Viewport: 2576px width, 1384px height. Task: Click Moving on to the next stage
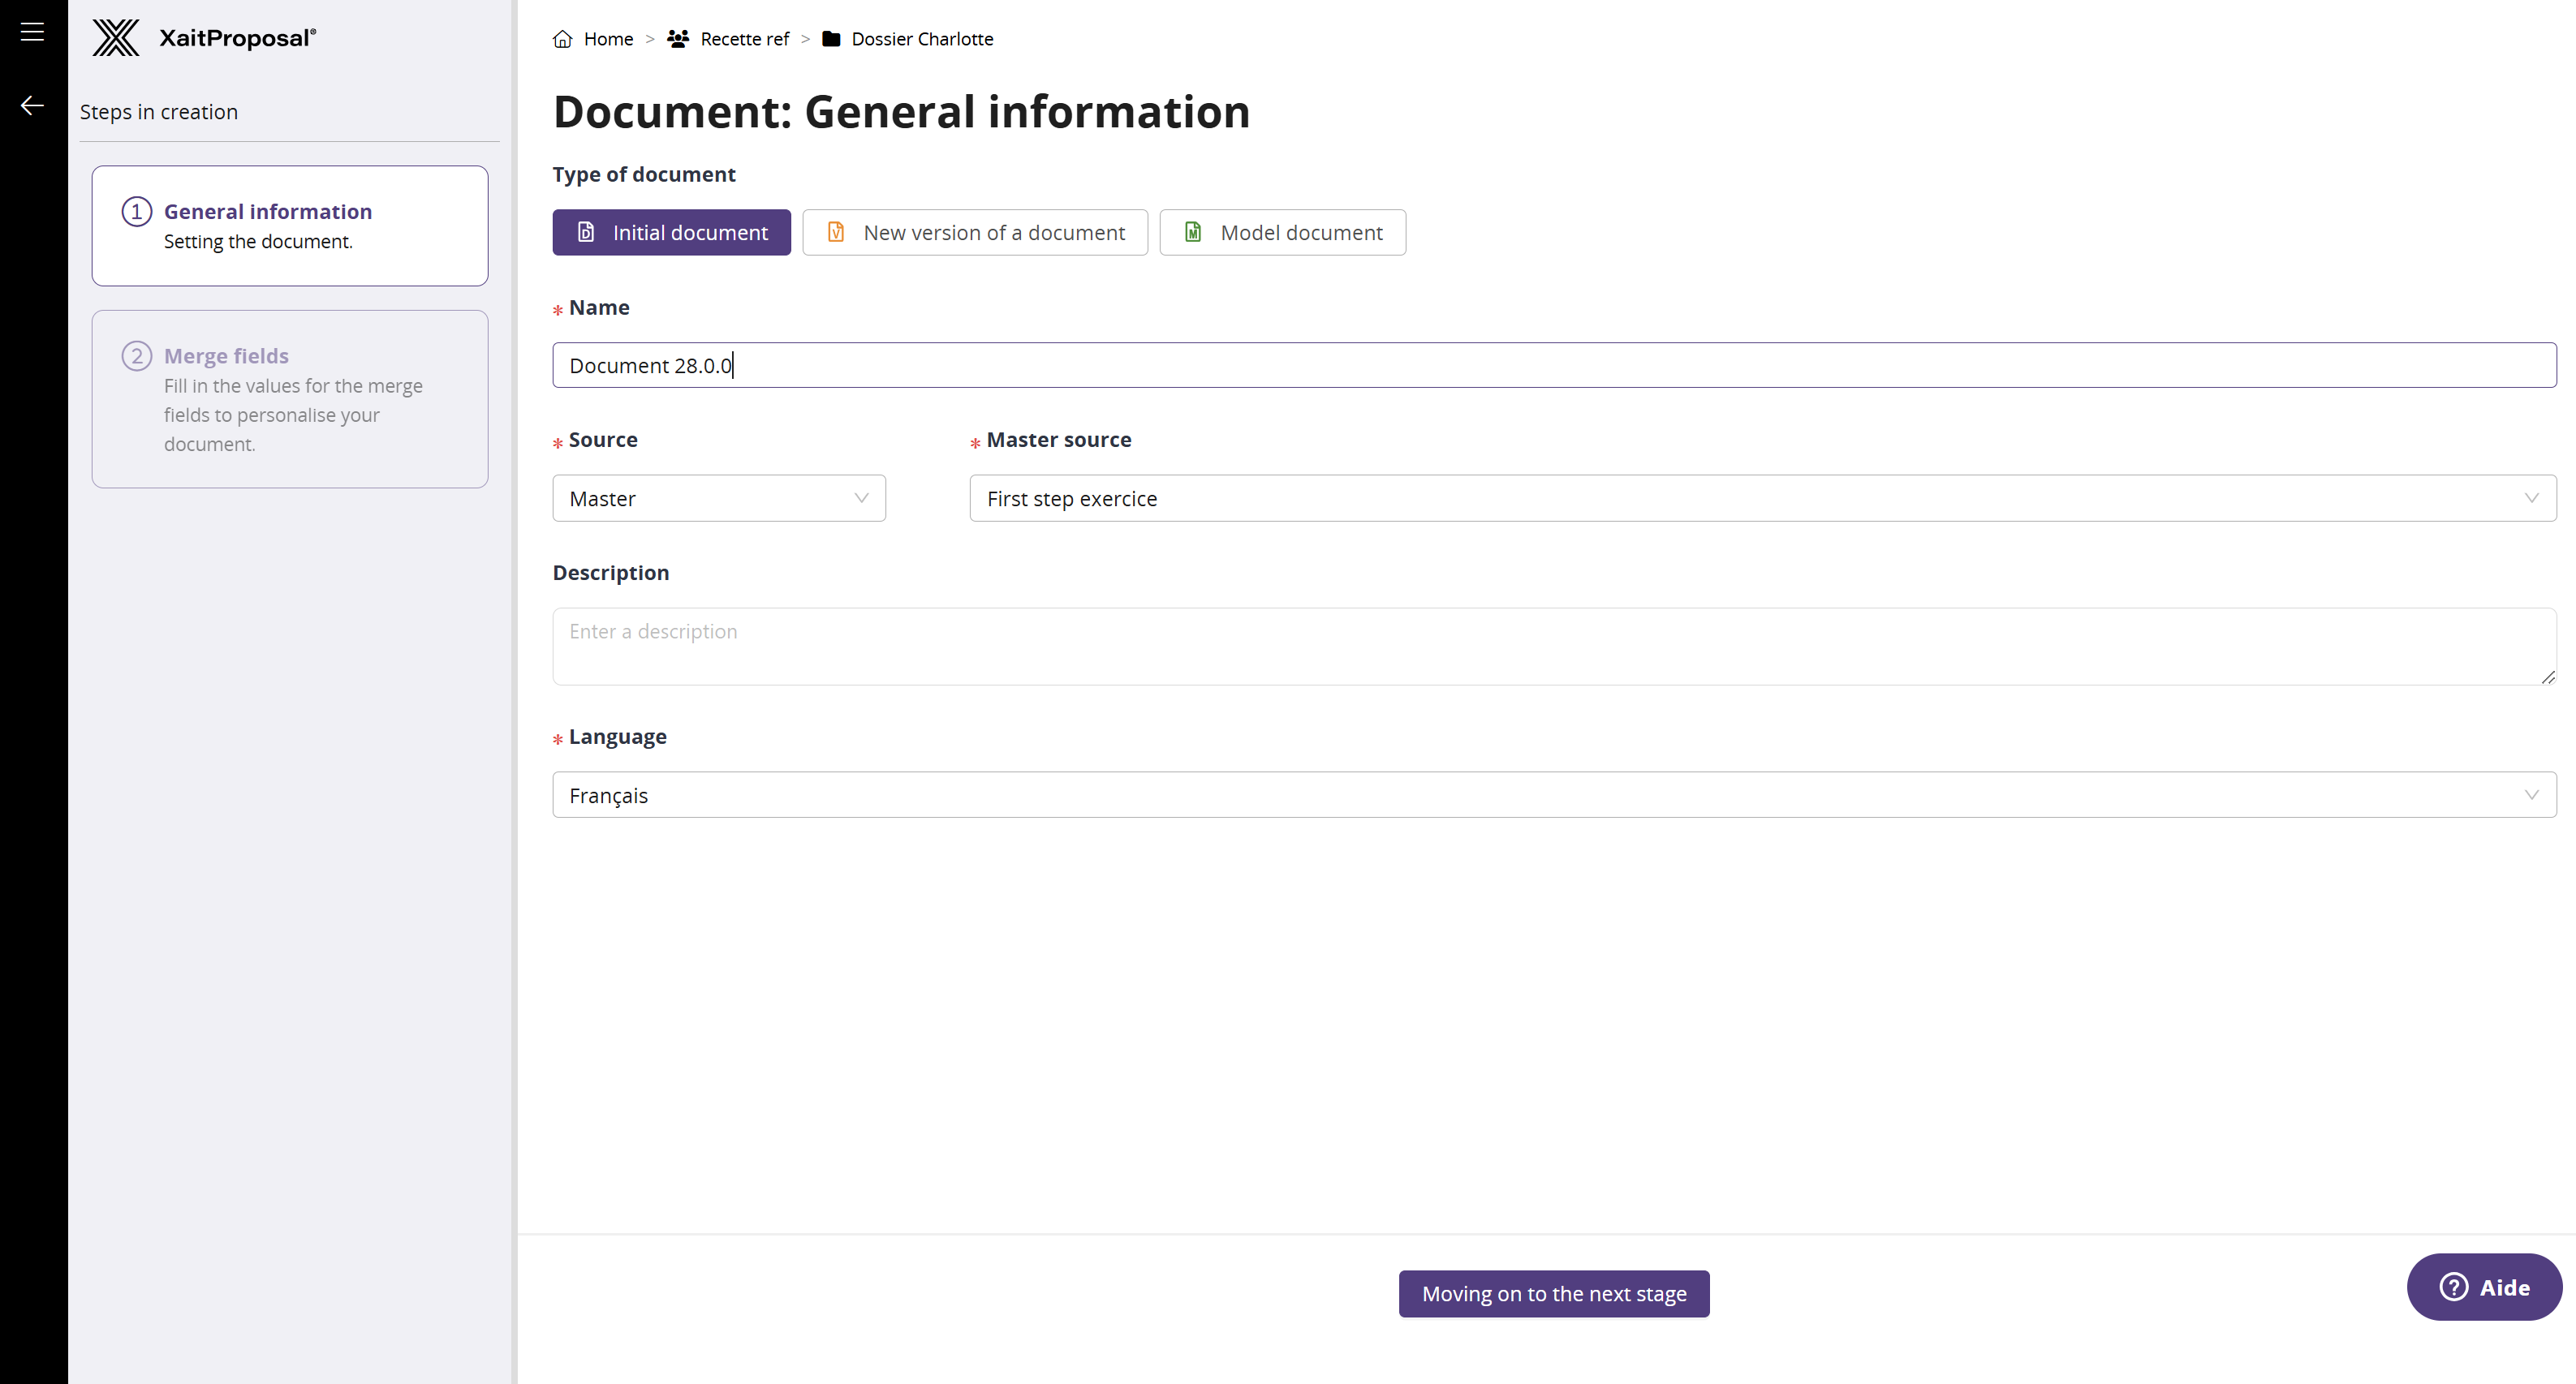click(x=1553, y=1293)
